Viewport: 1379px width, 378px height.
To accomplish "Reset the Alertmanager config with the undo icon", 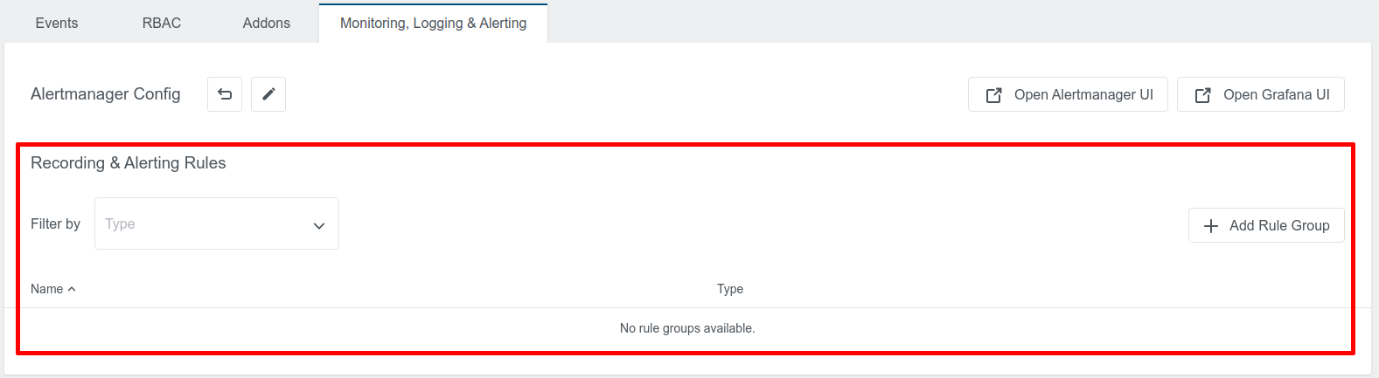I will [x=225, y=94].
